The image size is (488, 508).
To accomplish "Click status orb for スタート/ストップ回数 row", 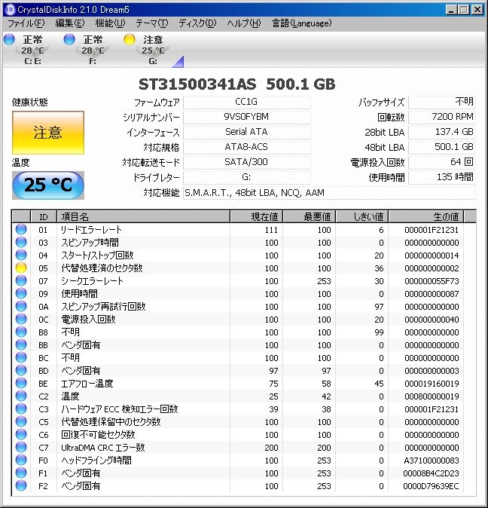I will (21, 255).
